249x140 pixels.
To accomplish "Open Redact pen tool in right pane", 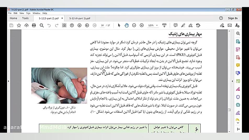I will [x=238, y=89].
